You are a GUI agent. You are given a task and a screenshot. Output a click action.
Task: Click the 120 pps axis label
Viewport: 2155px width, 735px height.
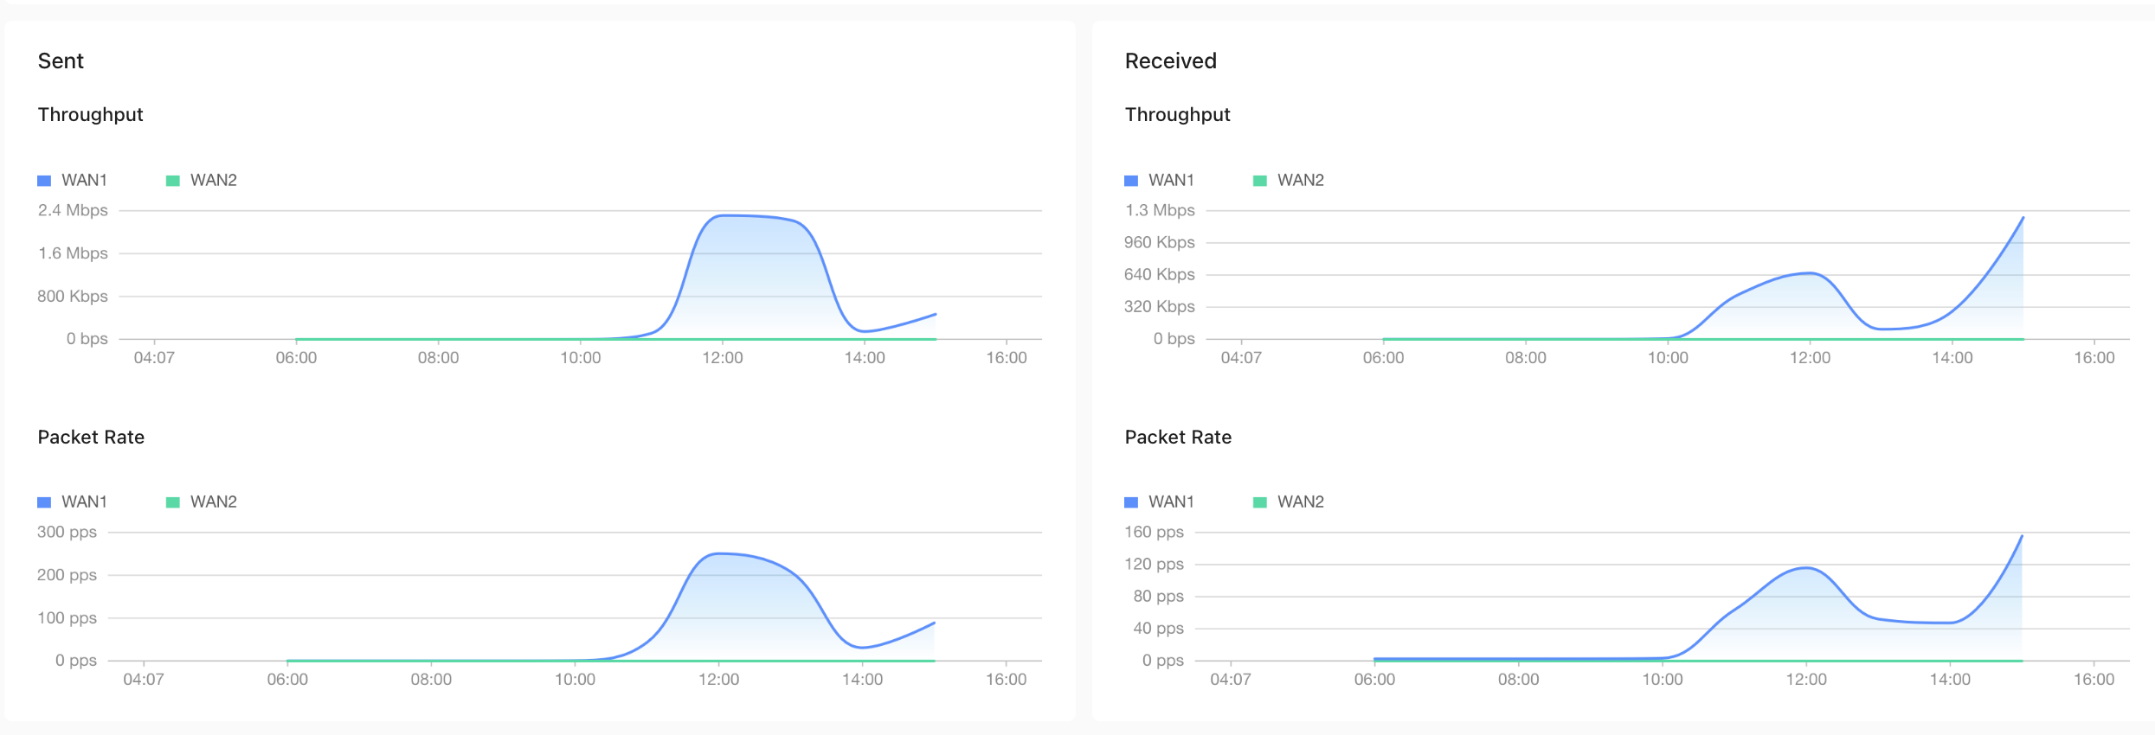pyautogui.click(x=1154, y=564)
